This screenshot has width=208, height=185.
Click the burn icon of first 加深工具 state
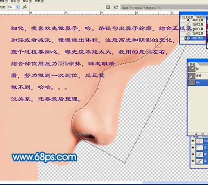[188, 25]
